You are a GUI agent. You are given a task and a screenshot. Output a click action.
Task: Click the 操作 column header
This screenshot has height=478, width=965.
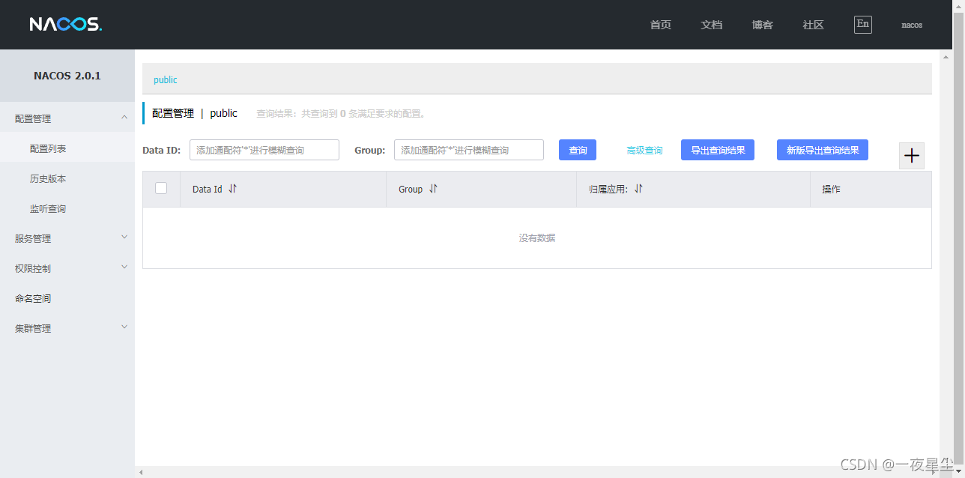tap(831, 189)
